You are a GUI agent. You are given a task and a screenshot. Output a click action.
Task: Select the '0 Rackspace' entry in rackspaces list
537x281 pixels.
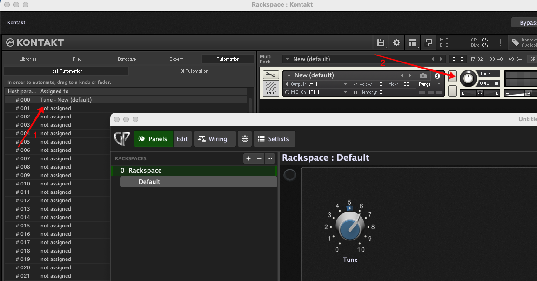(194, 171)
